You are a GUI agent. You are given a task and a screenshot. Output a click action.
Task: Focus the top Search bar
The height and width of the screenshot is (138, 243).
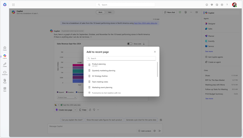tap(125, 5)
